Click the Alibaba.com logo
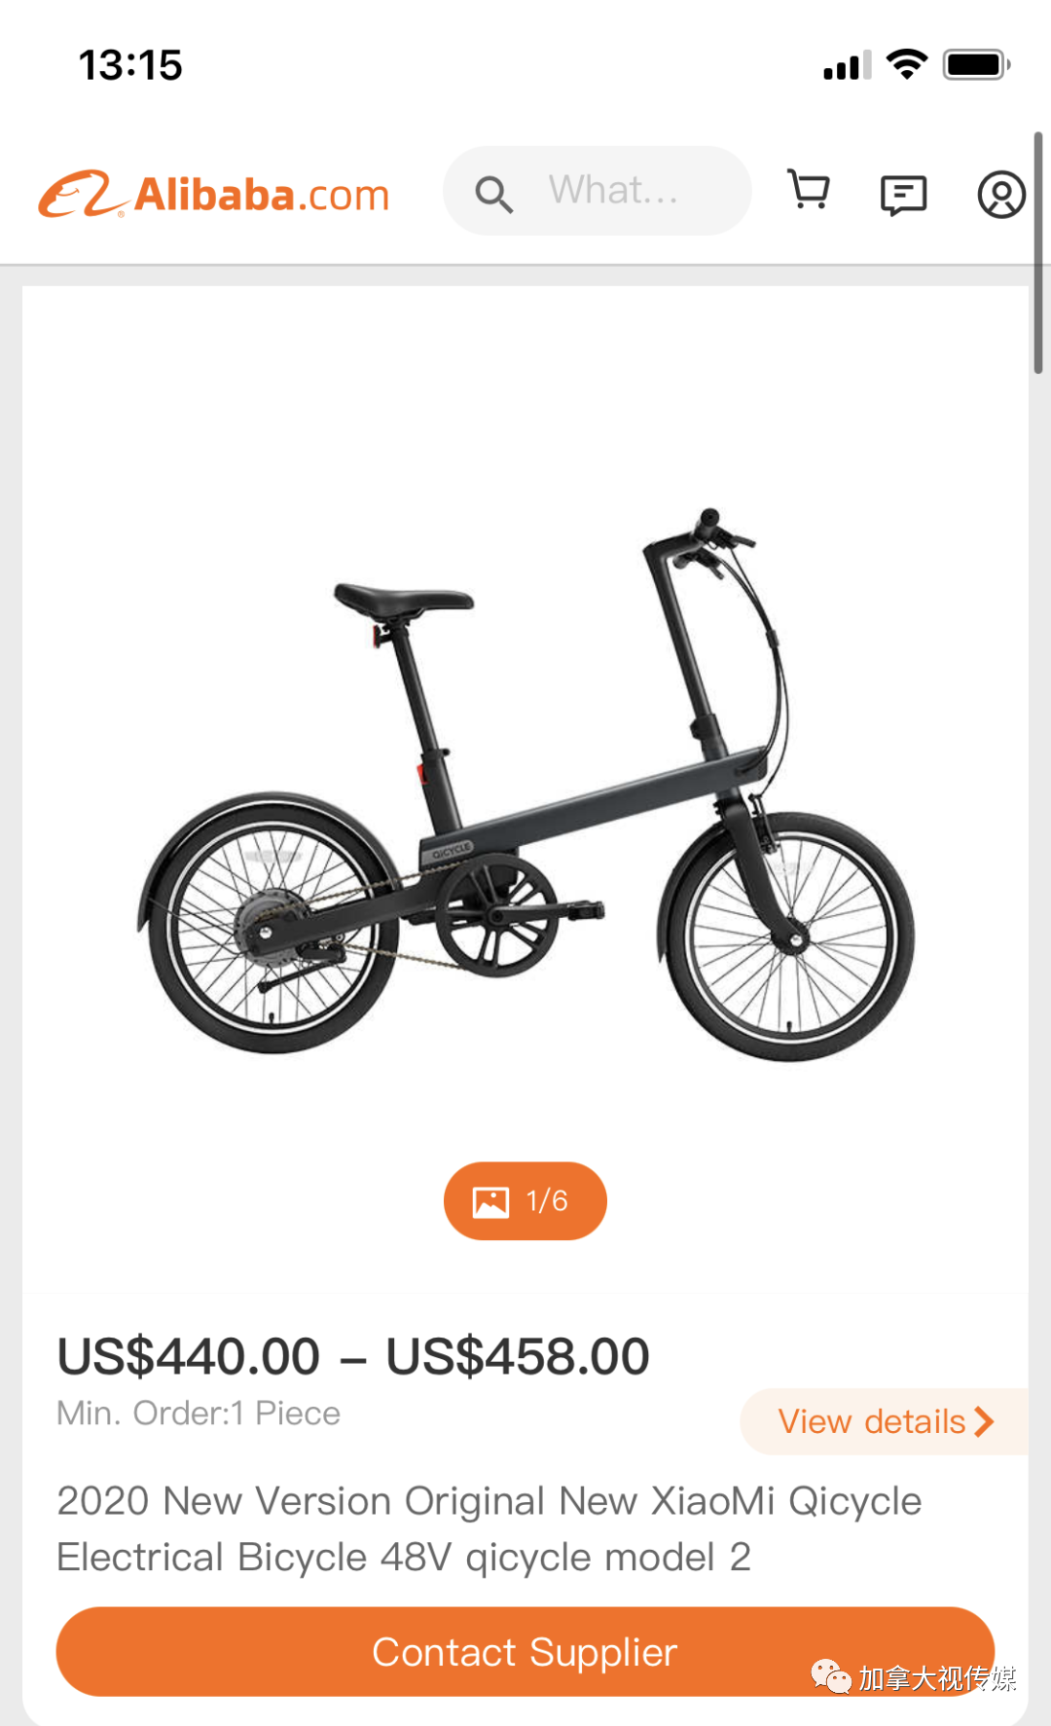 point(214,194)
